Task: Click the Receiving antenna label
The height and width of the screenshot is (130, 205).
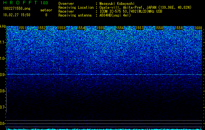Action: click(x=75, y=15)
